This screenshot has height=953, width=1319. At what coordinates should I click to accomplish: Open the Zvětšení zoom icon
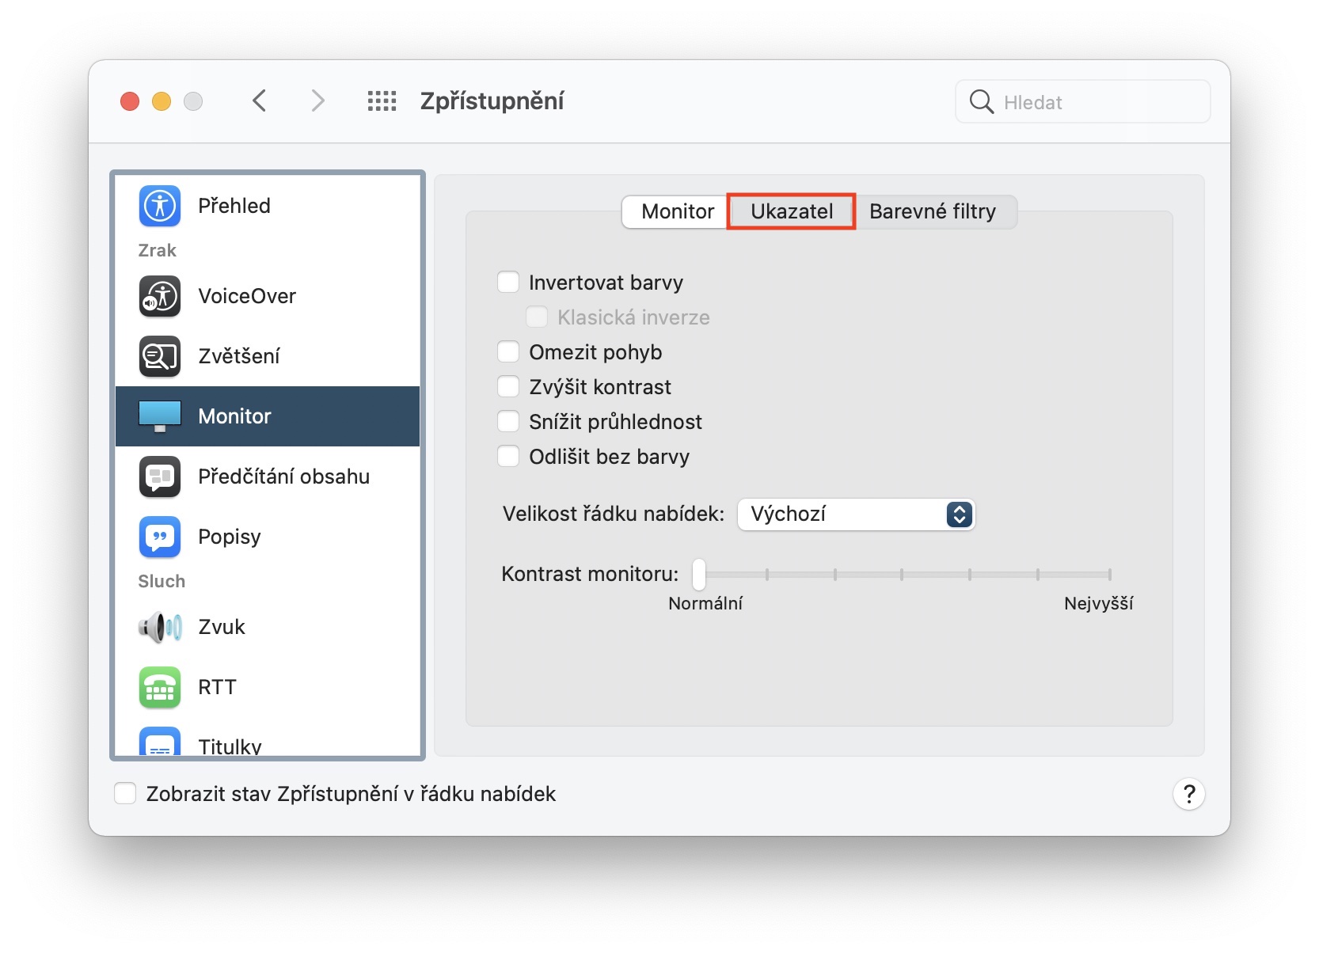[x=160, y=356]
